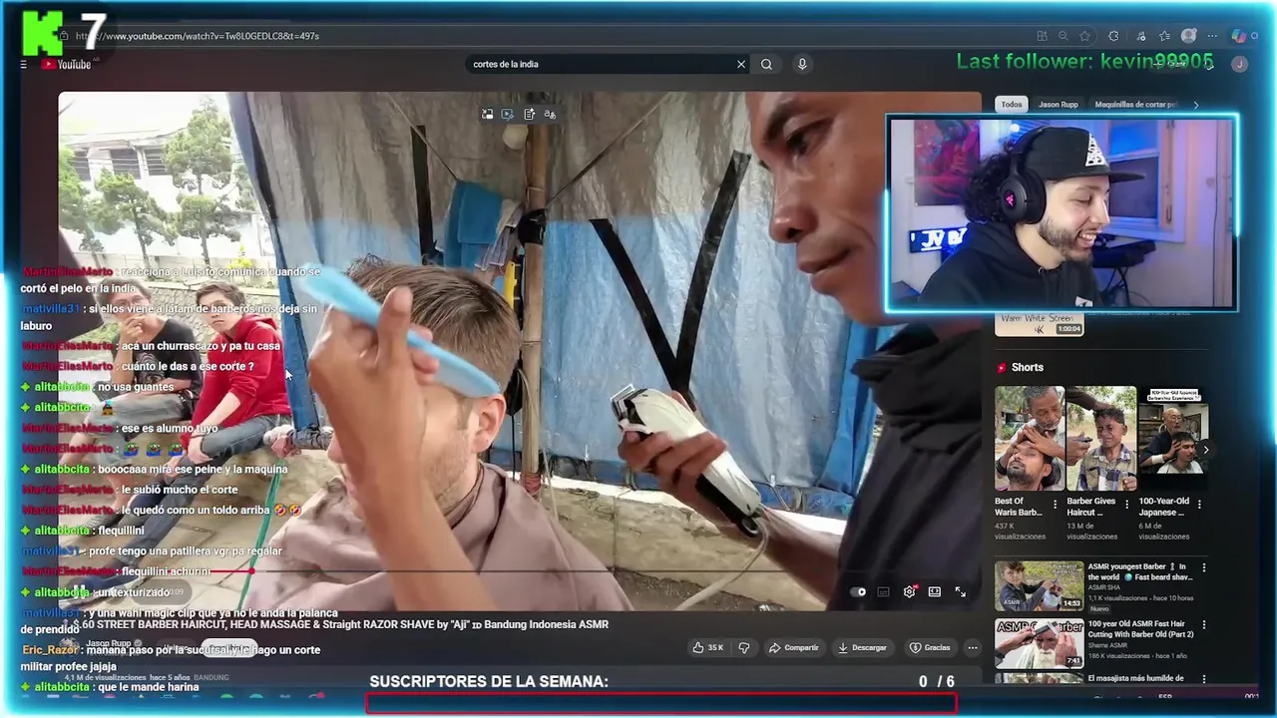Open the YouTube account avatar 'J'
This screenshot has height=718, width=1277.
point(1239,64)
